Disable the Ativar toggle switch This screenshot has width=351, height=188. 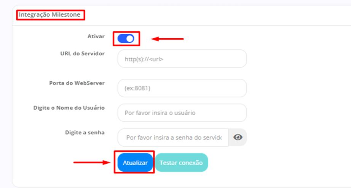tap(126, 38)
